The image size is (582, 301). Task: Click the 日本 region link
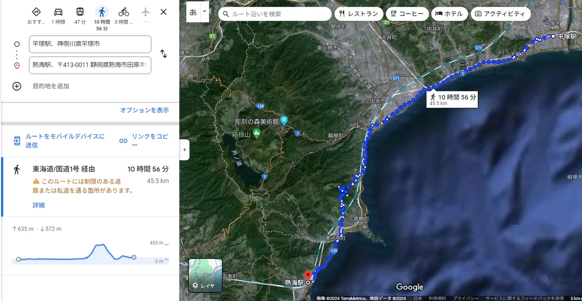[x=418, y=298]
